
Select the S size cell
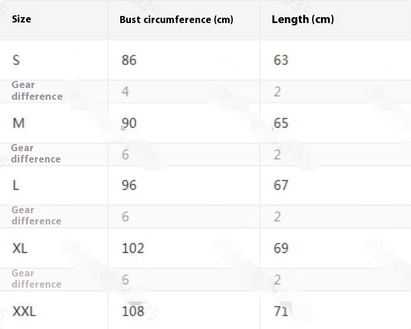tap(16, 60)
